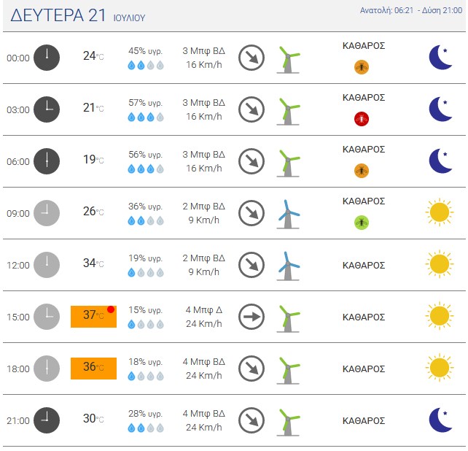The image size is (468, 451).
Task: Click the moon icon at 21:00
Action: click(x=440, y=420)
